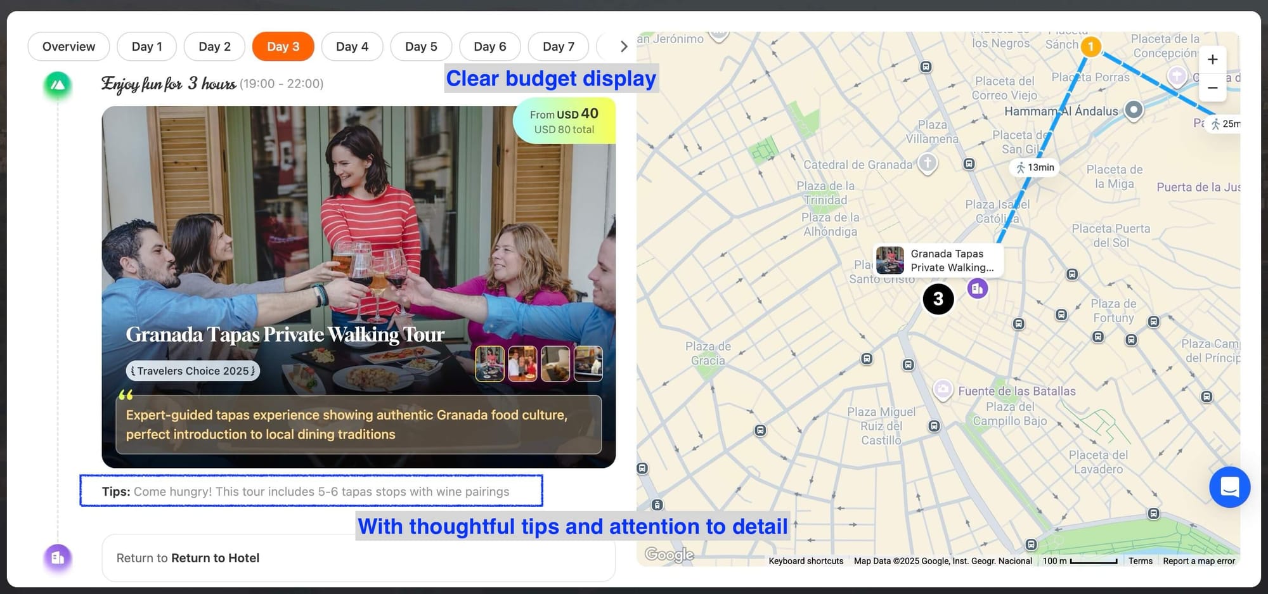This screenshot has height=594, width=1268.
Task: Zoom in on the map
Action: pos(1212,60)
